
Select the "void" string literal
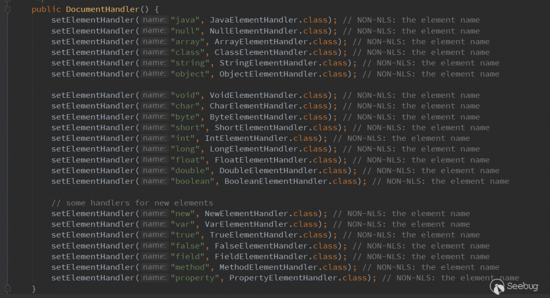point(185,95)
